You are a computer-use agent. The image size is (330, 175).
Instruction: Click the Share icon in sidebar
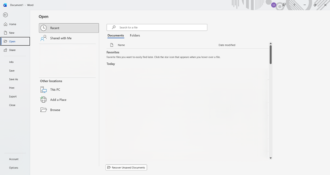tap(5, 50)
